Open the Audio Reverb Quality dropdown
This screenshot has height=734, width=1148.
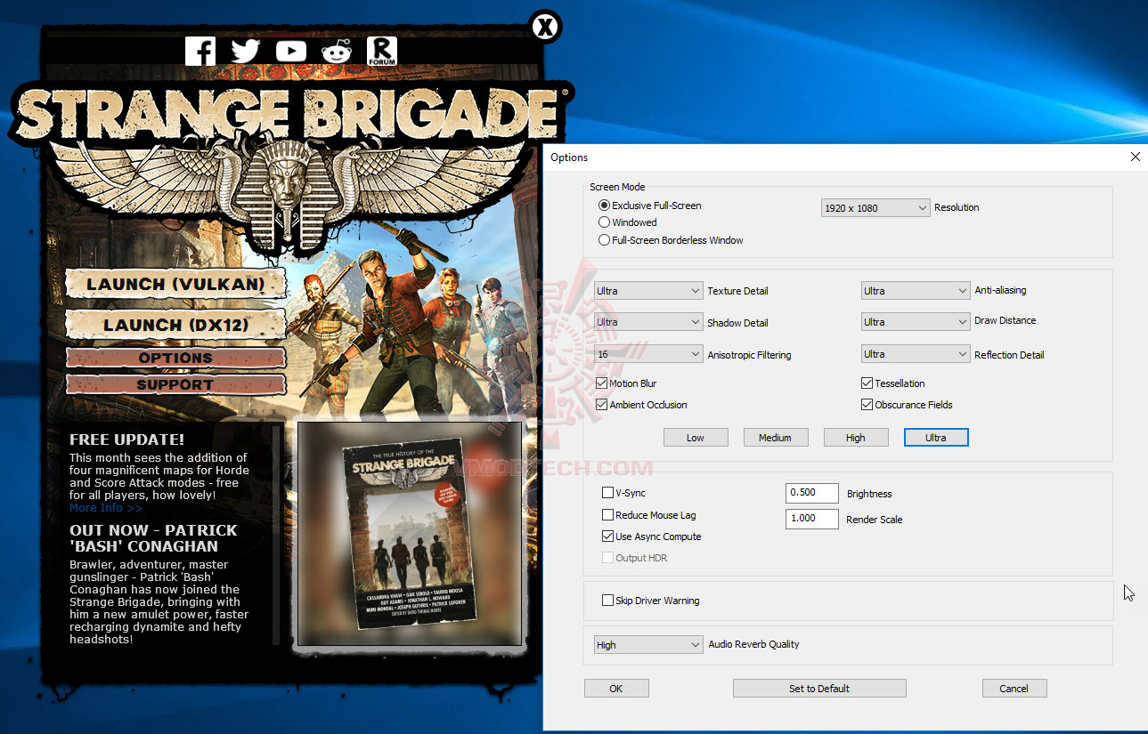[x=649, y=645]
